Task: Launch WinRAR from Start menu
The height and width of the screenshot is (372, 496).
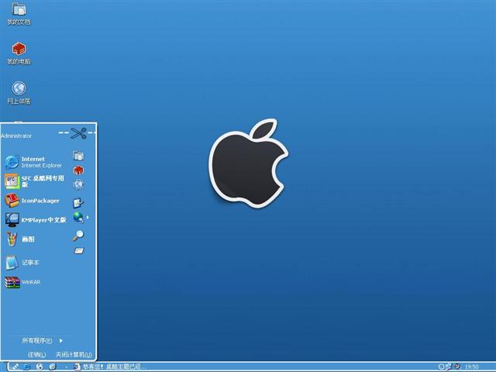Action: (22, 282)
